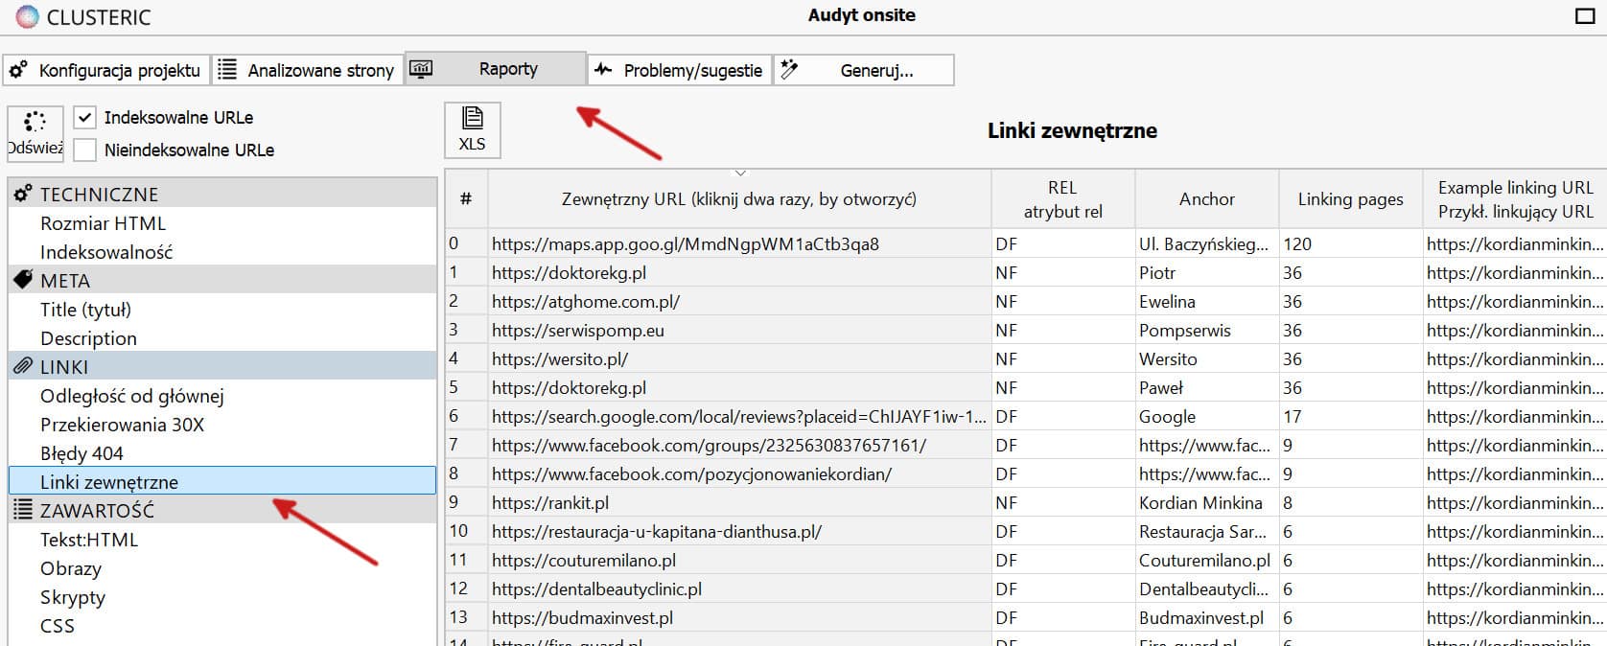The width and height of the screenshot is (1607, 646).
Task: Enable the Nieindeksowalne URLe checkbox
Action: [x=85, y=150]
